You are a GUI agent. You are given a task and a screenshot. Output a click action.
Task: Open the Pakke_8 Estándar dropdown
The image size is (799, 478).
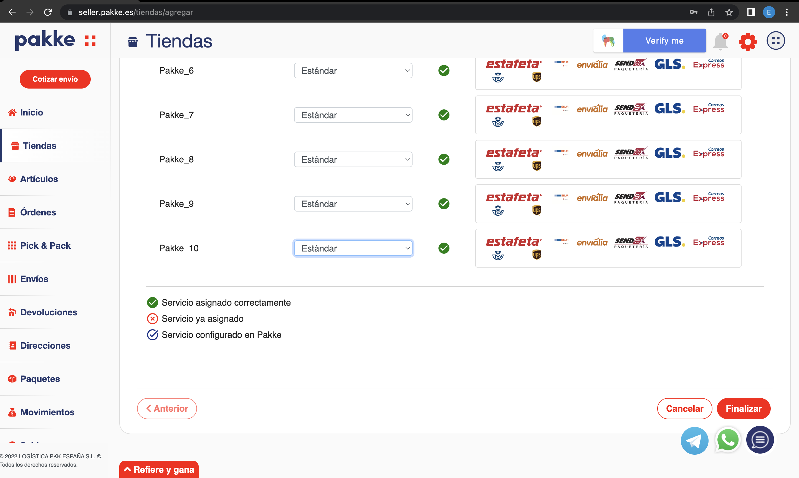click(x=353, y=159)
